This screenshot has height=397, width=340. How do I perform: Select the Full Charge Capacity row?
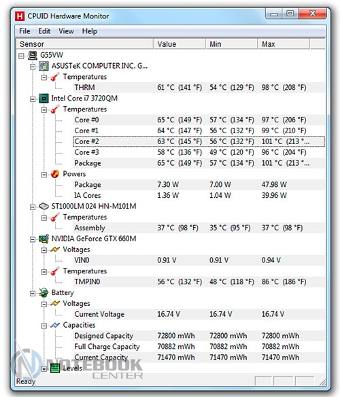tap(199, 347)
